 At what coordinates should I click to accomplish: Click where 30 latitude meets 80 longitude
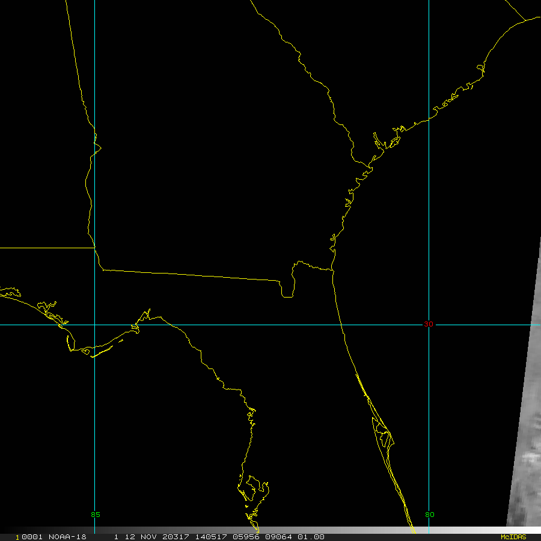pyautogui.click(x=429, y=325)
